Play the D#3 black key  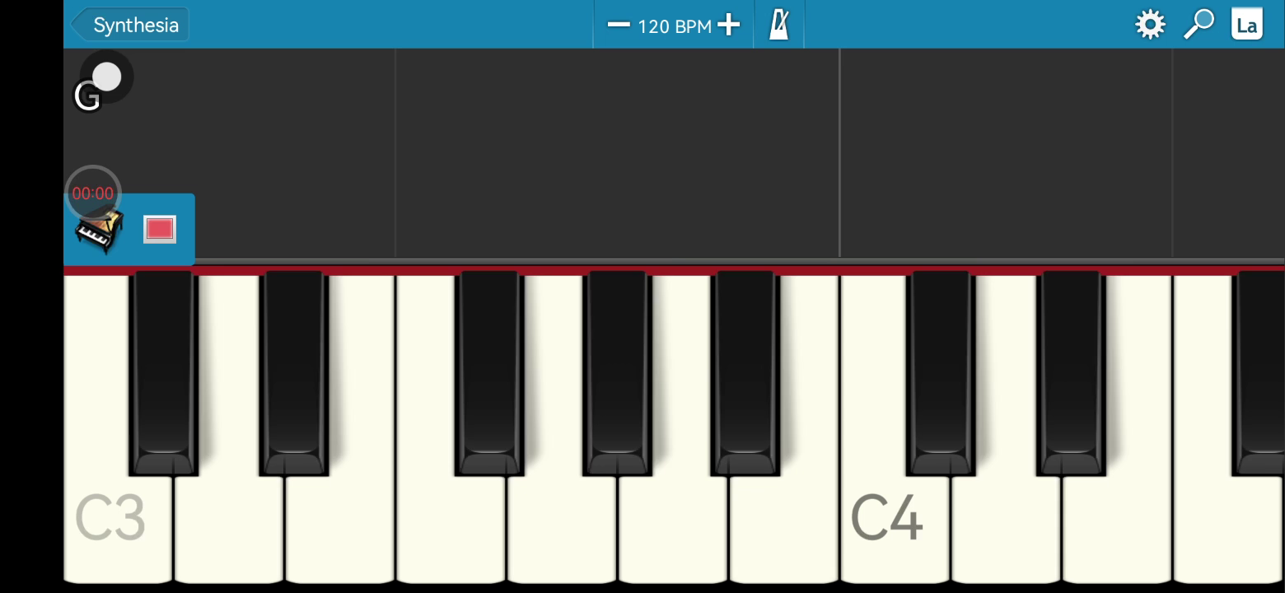coord(294,372)
